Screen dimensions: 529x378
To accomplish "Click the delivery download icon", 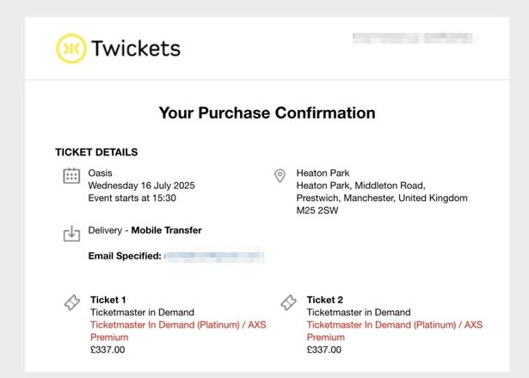I will (x=72, y=235).
